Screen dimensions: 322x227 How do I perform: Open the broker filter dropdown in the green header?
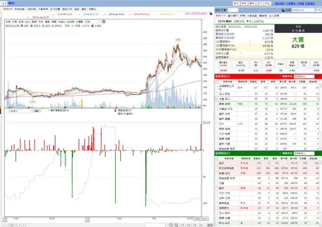pos(304,153)
